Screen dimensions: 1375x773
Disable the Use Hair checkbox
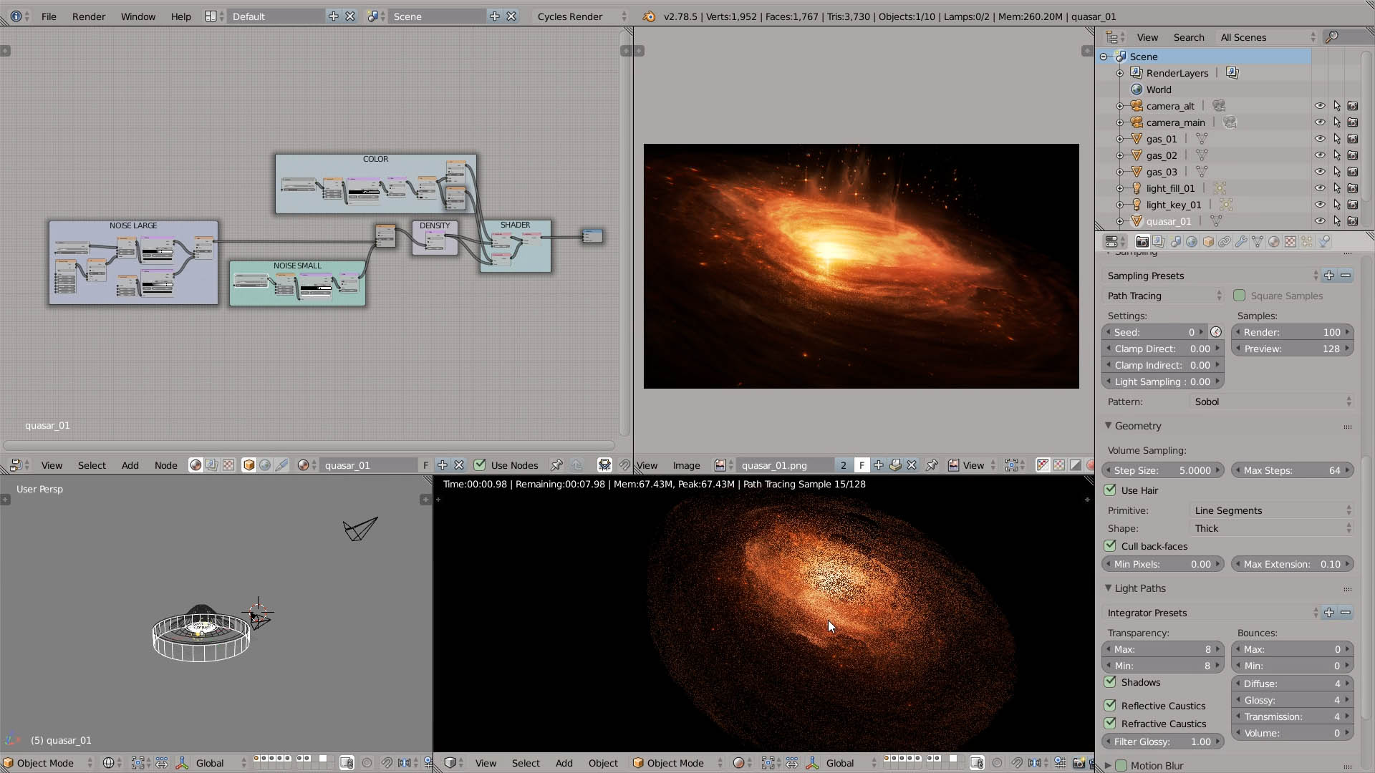click(x=1110, y=490)
